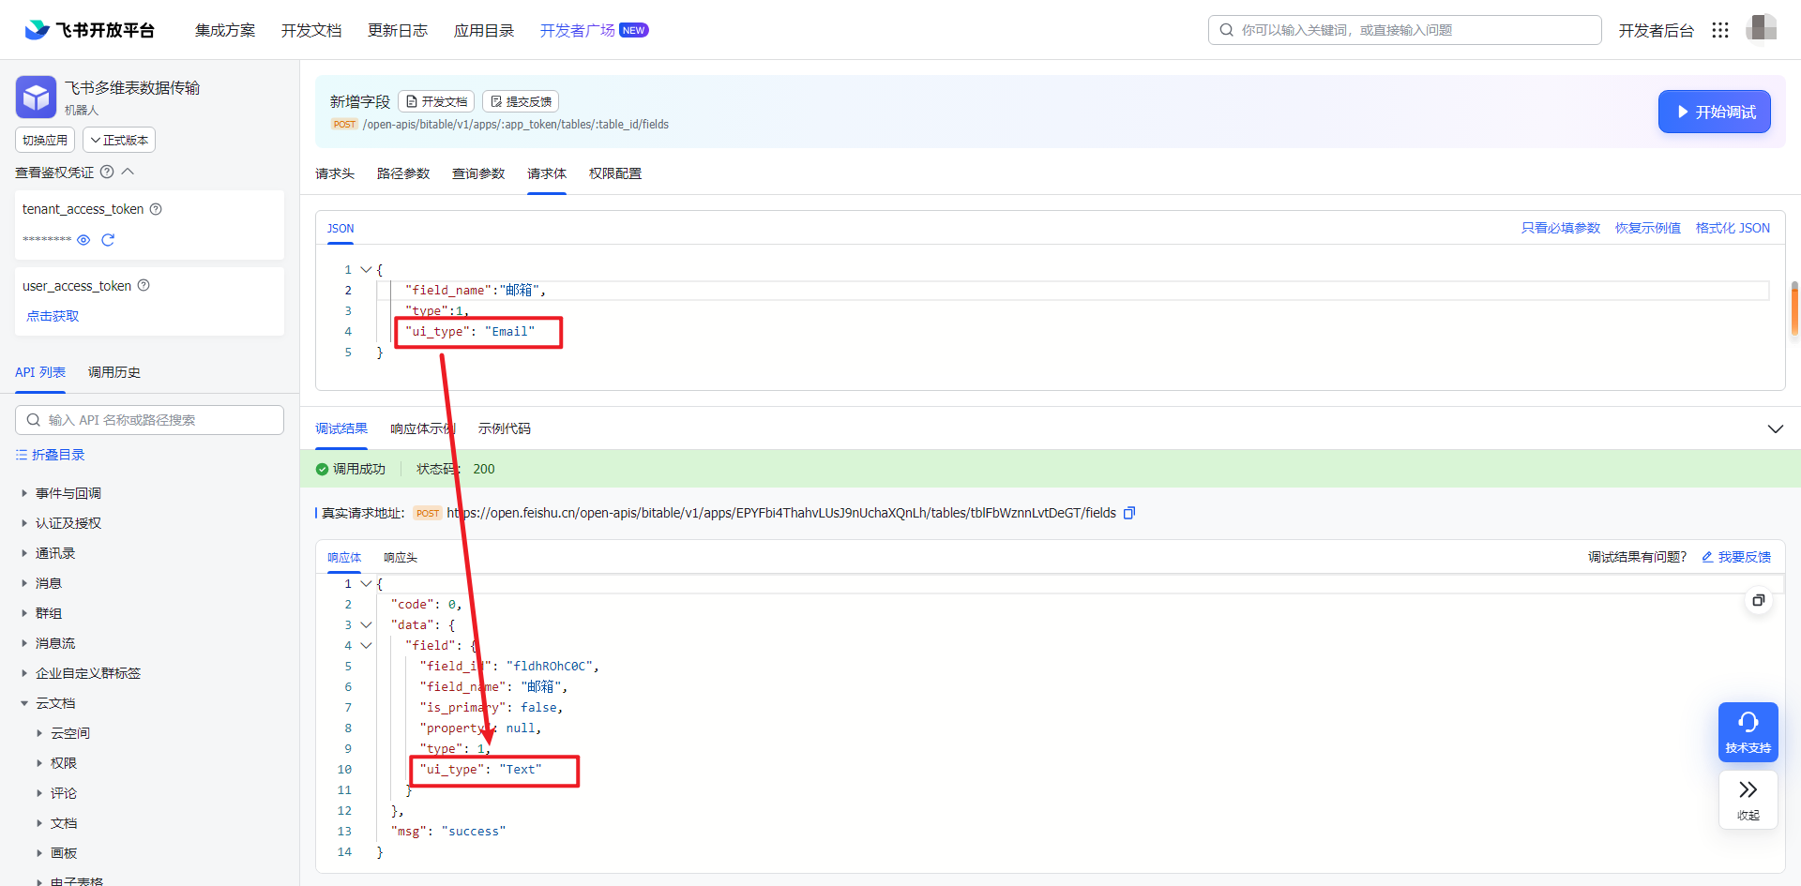Click the Feishu Bitable app cube icon
This screenshot has height=886, width=1801.
coord(36,97)
